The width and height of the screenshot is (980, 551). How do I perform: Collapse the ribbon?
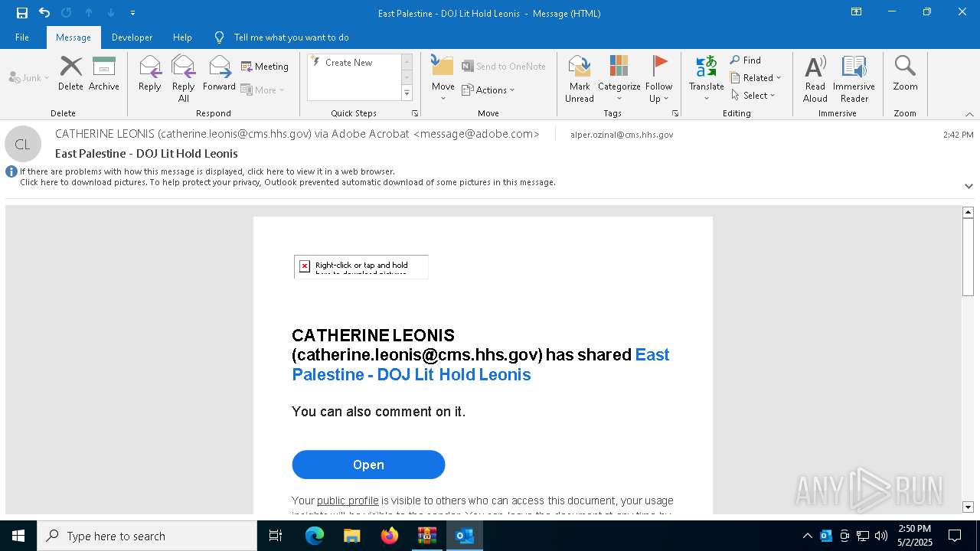(x=969, y=114)
